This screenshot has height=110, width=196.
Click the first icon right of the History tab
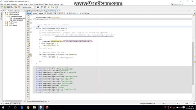pyautogui.click(x=45, y=13)
